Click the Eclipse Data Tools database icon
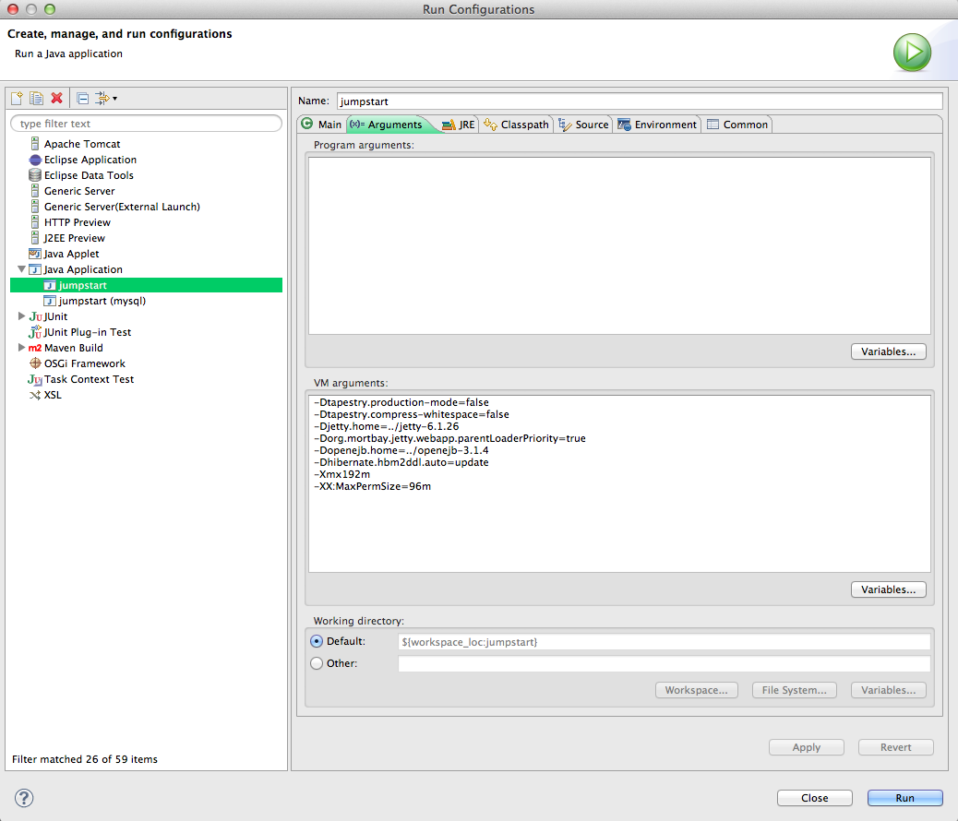958x821 pixels. coord(35,175)
